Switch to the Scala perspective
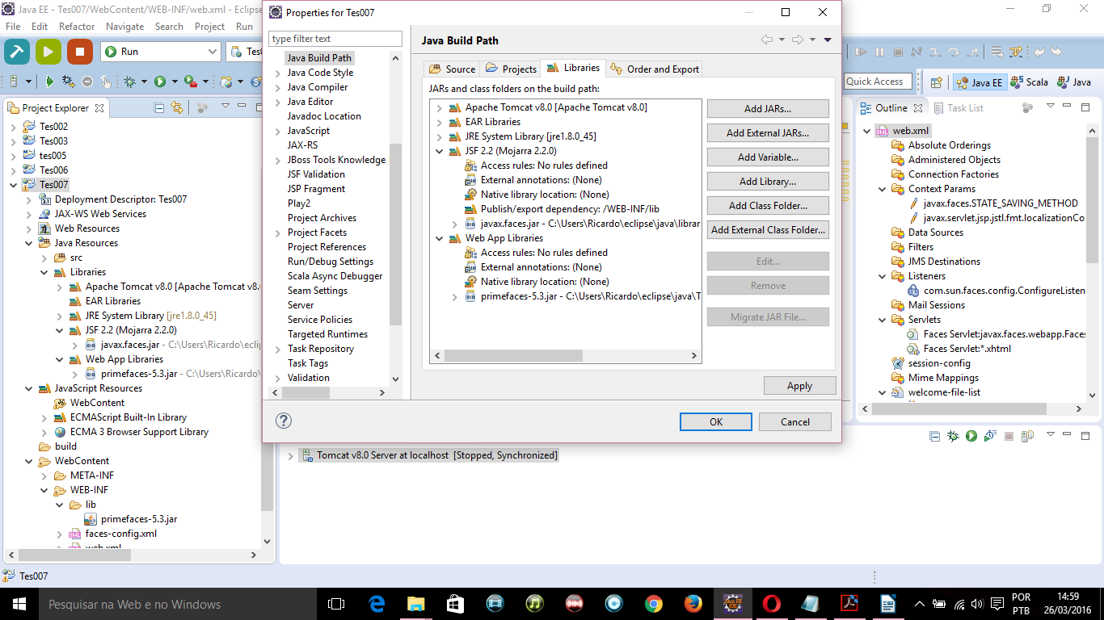The width and height of the screenshot is (1104, 620). pyautogui.click(x=1028, y=82)
